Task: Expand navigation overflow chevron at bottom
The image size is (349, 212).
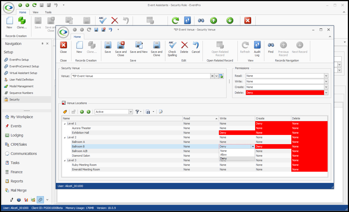Action: click(47, 200)
